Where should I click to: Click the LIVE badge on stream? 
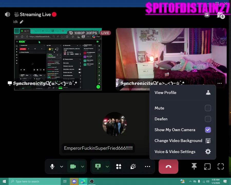click(x=105, y=33)
